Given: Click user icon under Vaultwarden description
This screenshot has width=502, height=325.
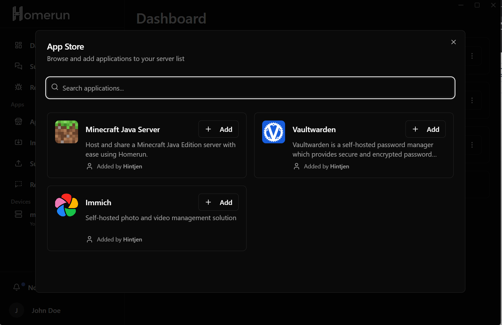Looking at the screenshot, I should click(x=297, y=166).
